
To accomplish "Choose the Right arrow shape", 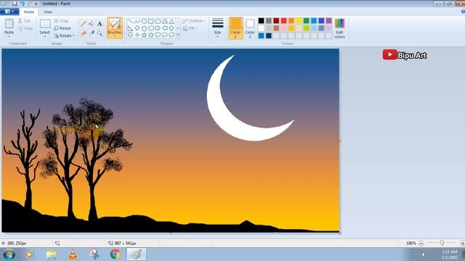I will [158, 28].
